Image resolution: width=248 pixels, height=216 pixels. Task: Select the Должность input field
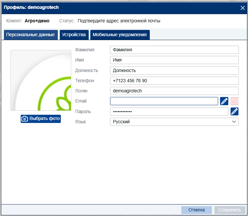(174, 70)
